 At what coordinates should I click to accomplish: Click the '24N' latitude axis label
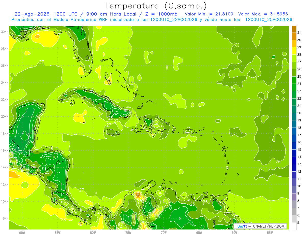pos(4,82)
